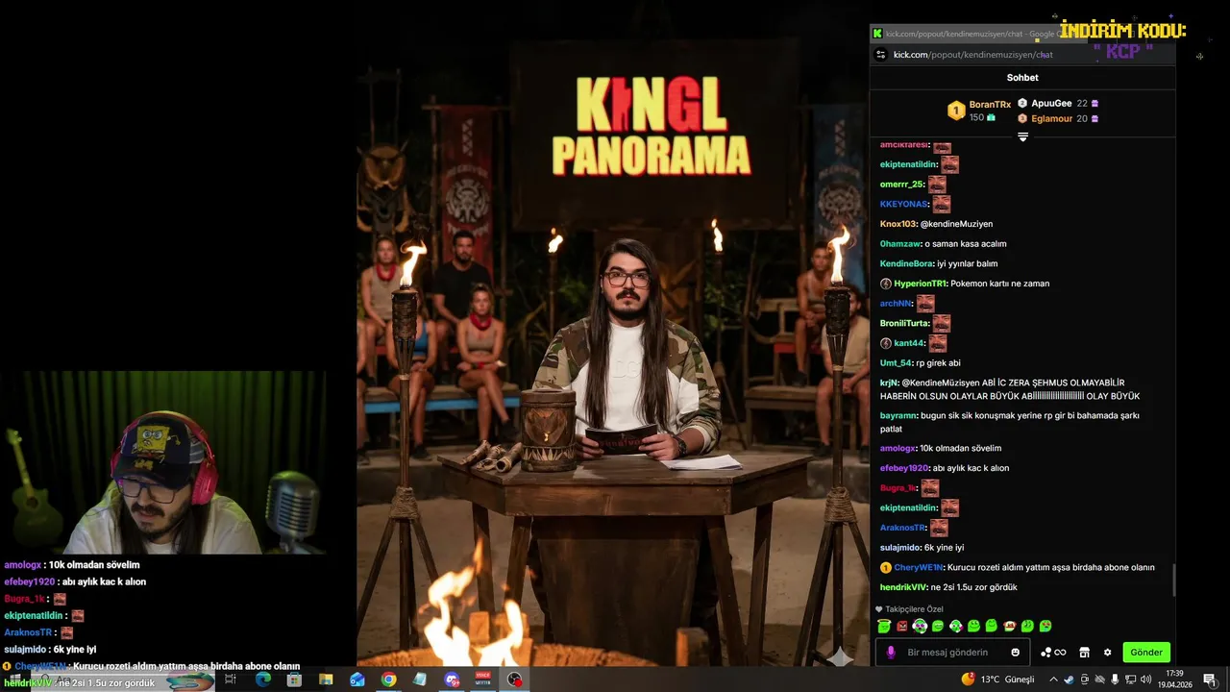Click the message 'Pokemon kartı ne zaman'
This screenshot has width=1230, height=692.
(x=999, y=284)
